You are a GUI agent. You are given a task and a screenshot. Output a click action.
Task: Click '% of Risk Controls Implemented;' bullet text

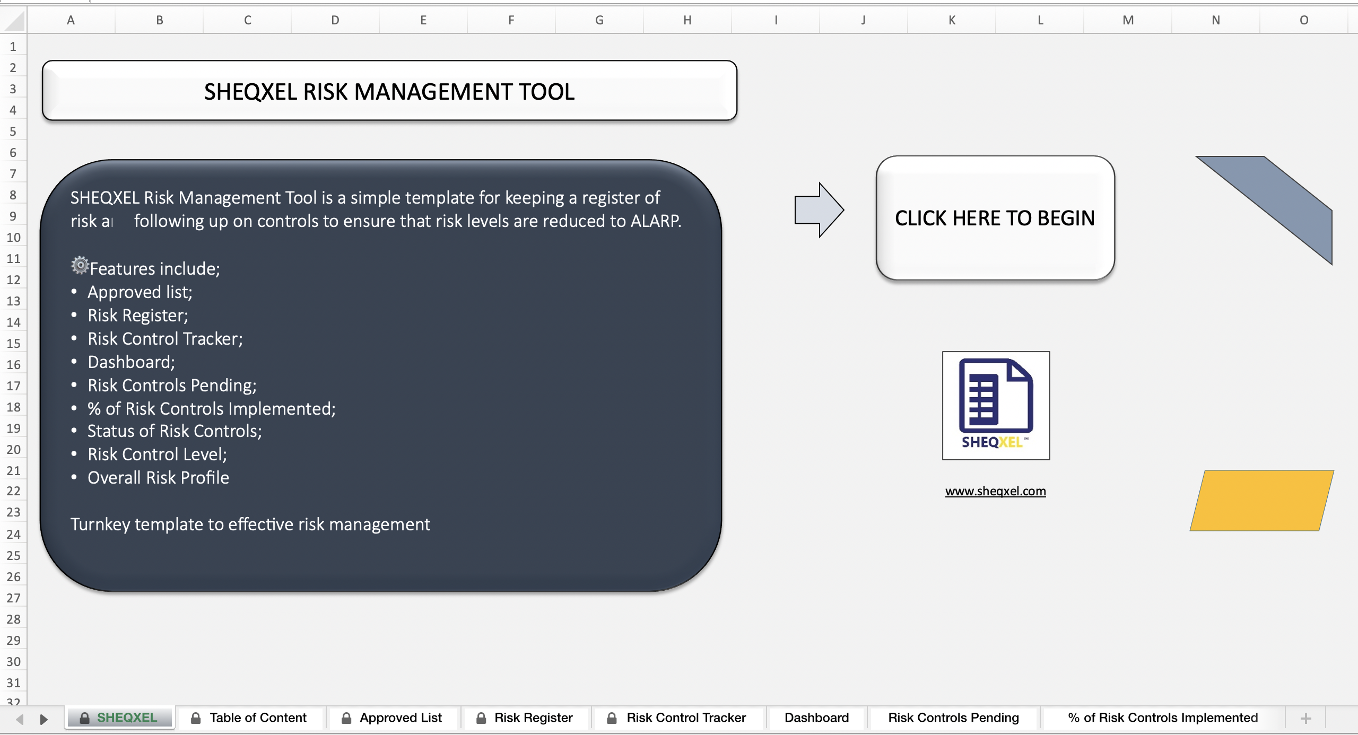tap(212, 409)
